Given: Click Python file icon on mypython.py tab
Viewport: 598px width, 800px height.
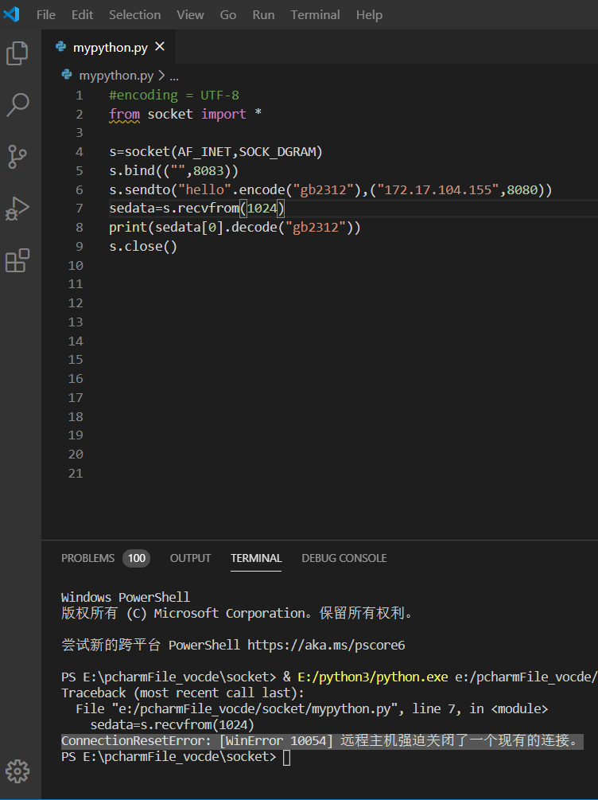Looking at the screenshot, I should click(x=61, y=47).
